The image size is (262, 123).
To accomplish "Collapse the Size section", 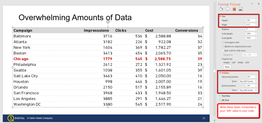I will pyautogui.click(x=220, y=16).
